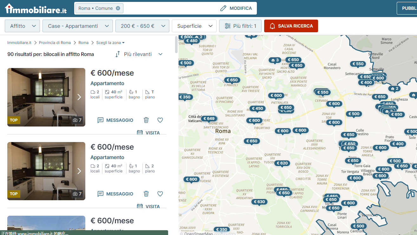417x235 pixels.
Task: Send MESSAGGIO for first listing, piano T
Action: tap(115, 120)
